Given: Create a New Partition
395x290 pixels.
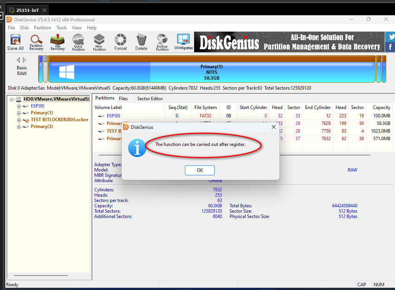Looking at the screenshot, I should click(x=99, y=42).
